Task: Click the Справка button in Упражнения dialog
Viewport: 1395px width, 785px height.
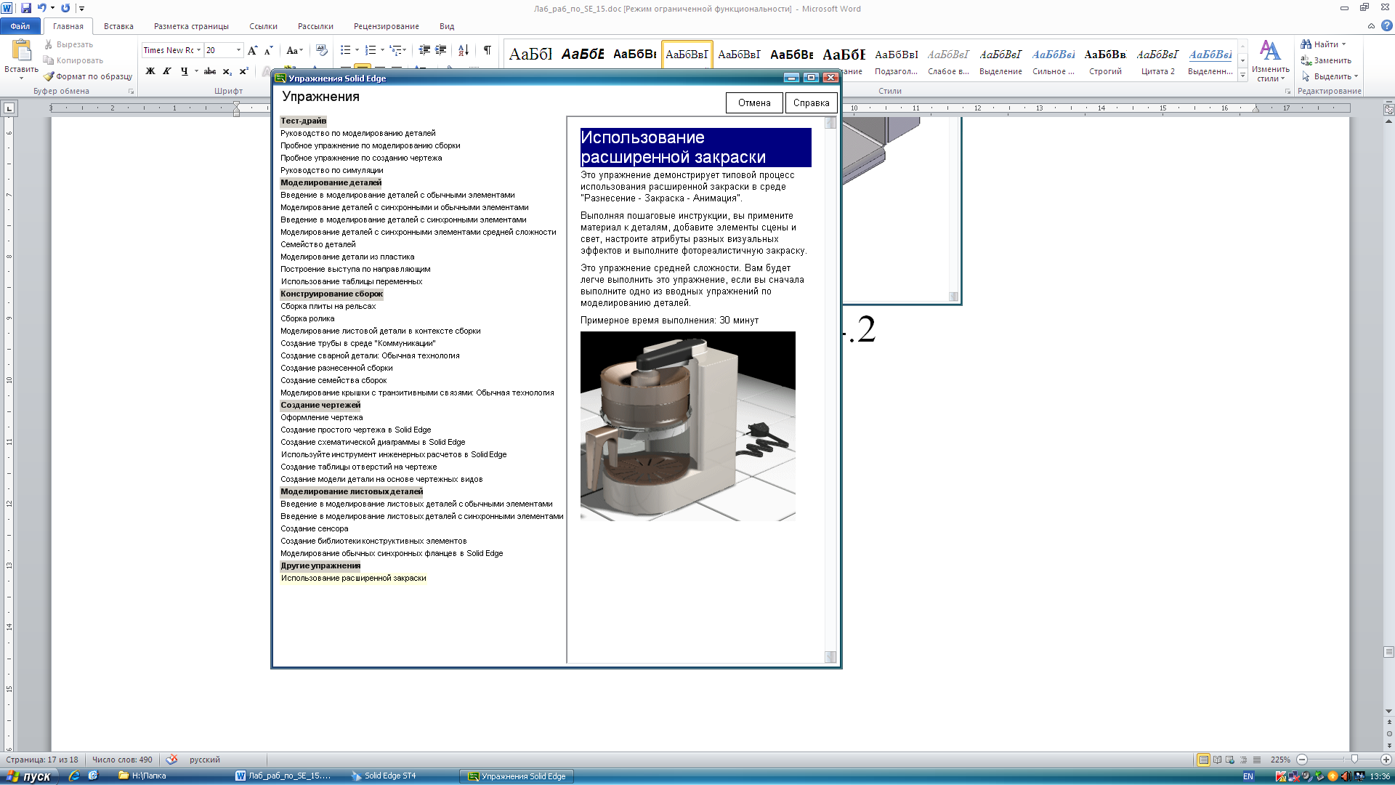Action: click(812, 103)
